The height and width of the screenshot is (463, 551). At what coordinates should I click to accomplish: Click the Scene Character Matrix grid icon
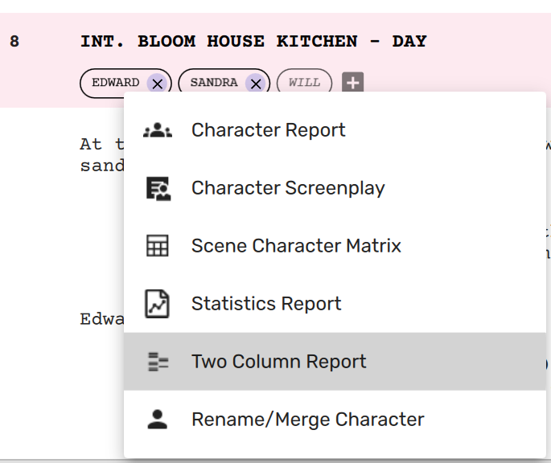coord(157,245)
